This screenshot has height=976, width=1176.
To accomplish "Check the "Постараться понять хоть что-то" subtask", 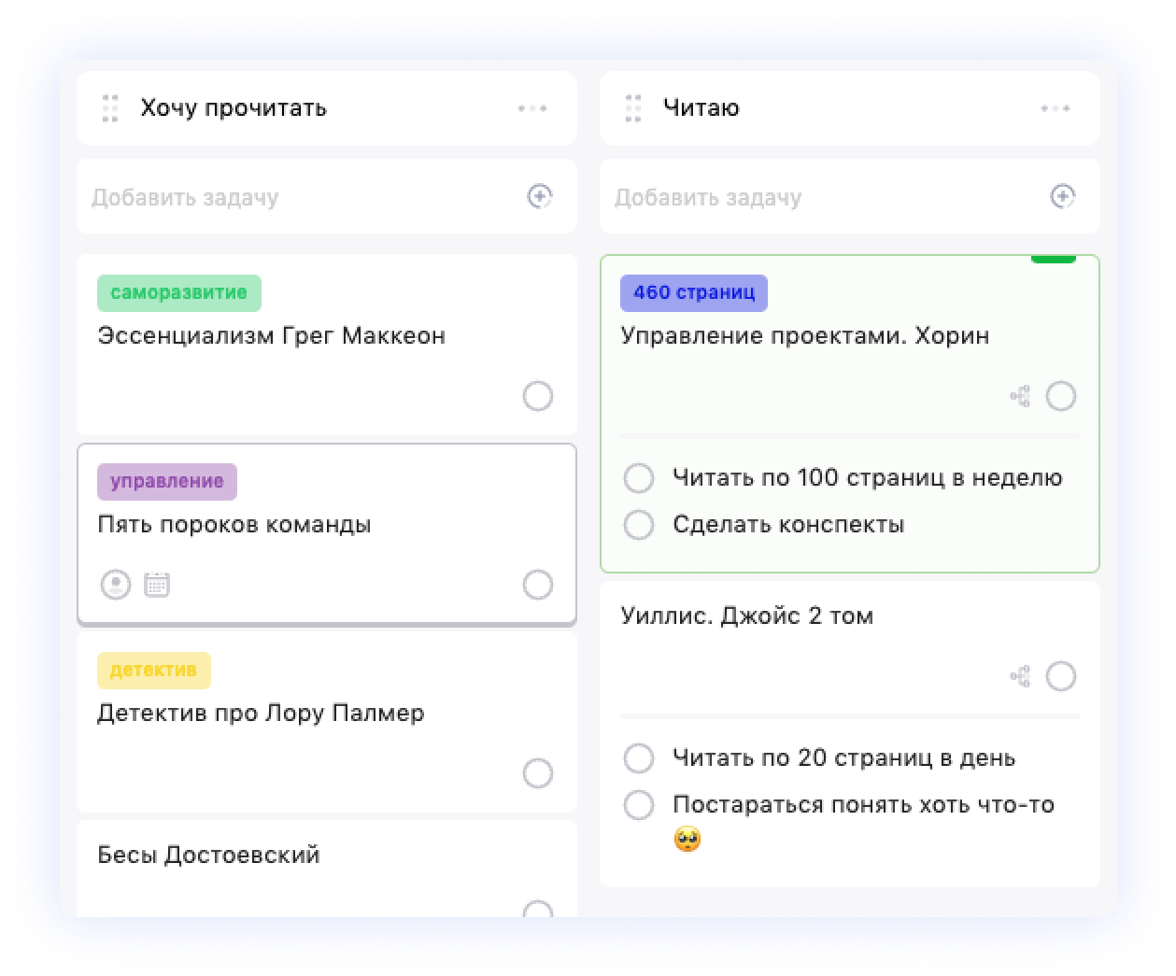I will click(638, 803).
